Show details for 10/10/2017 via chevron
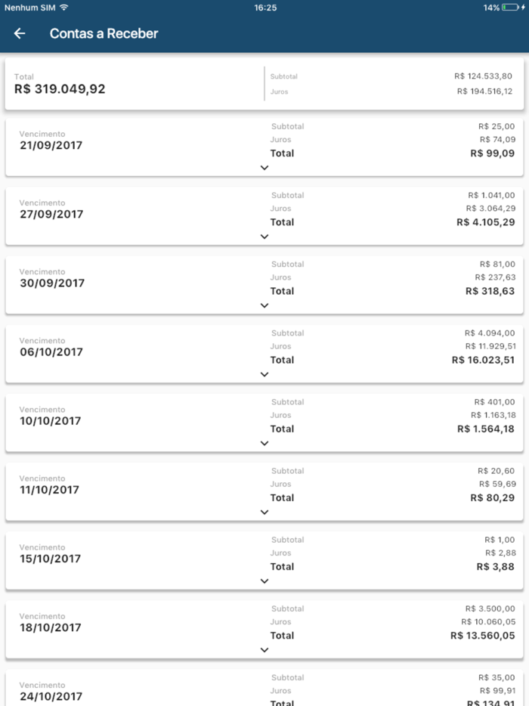 click(264, 444)
